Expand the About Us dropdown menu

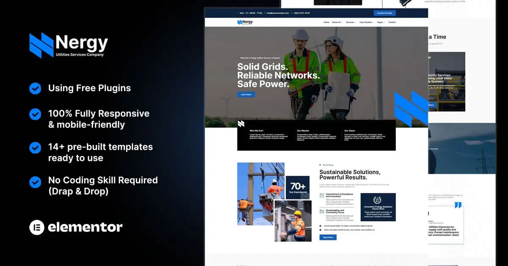[x=337, y=22]
